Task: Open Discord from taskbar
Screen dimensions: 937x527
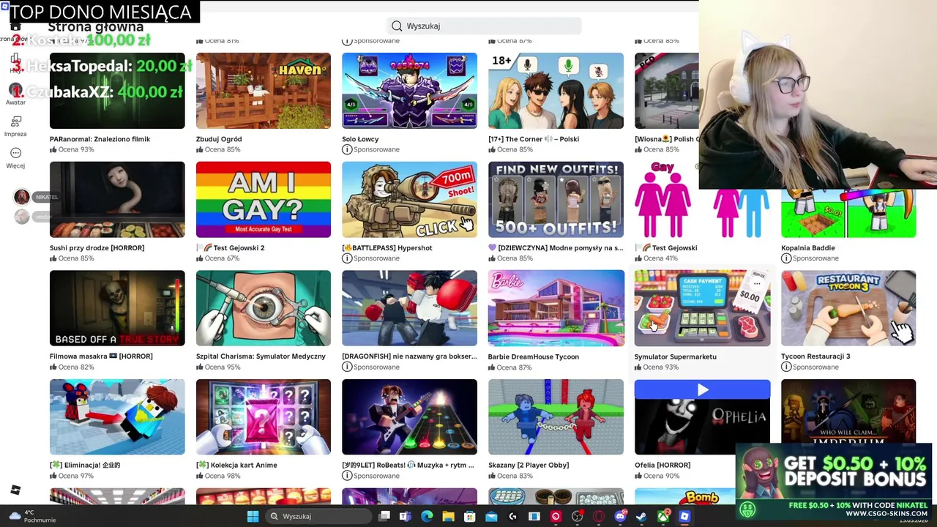Action: click(x=621, y=516)
